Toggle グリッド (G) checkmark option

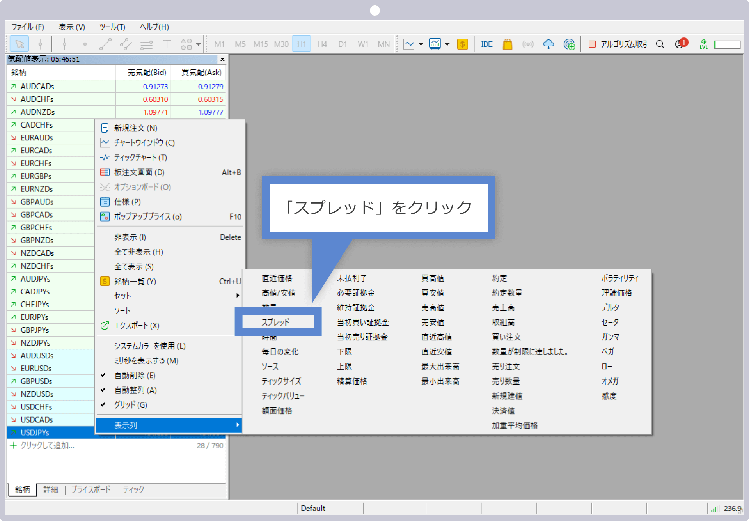coord(170,405)
